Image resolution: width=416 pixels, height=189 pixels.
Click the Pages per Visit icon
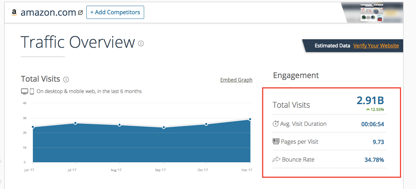point(276,142)
